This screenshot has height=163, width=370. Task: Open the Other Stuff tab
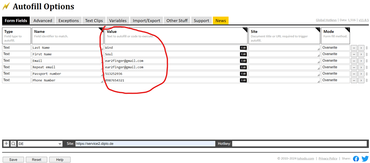click(x=177, y=21)
